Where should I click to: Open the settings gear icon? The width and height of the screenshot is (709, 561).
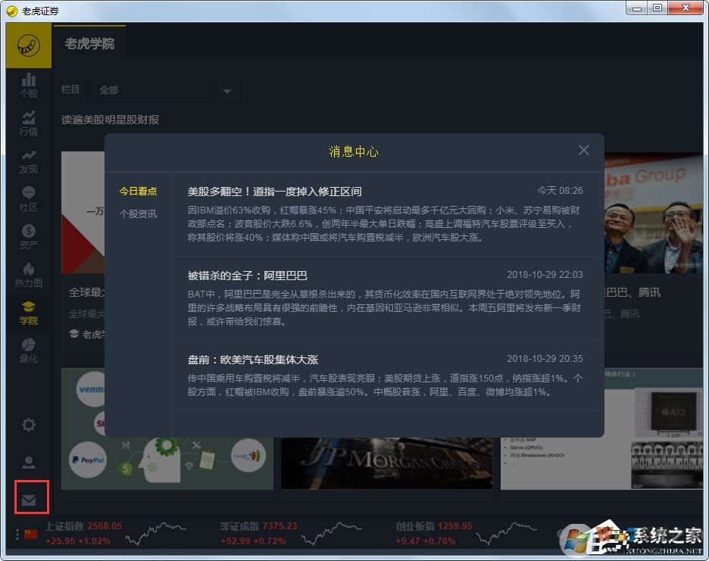[x=28, y=425]
